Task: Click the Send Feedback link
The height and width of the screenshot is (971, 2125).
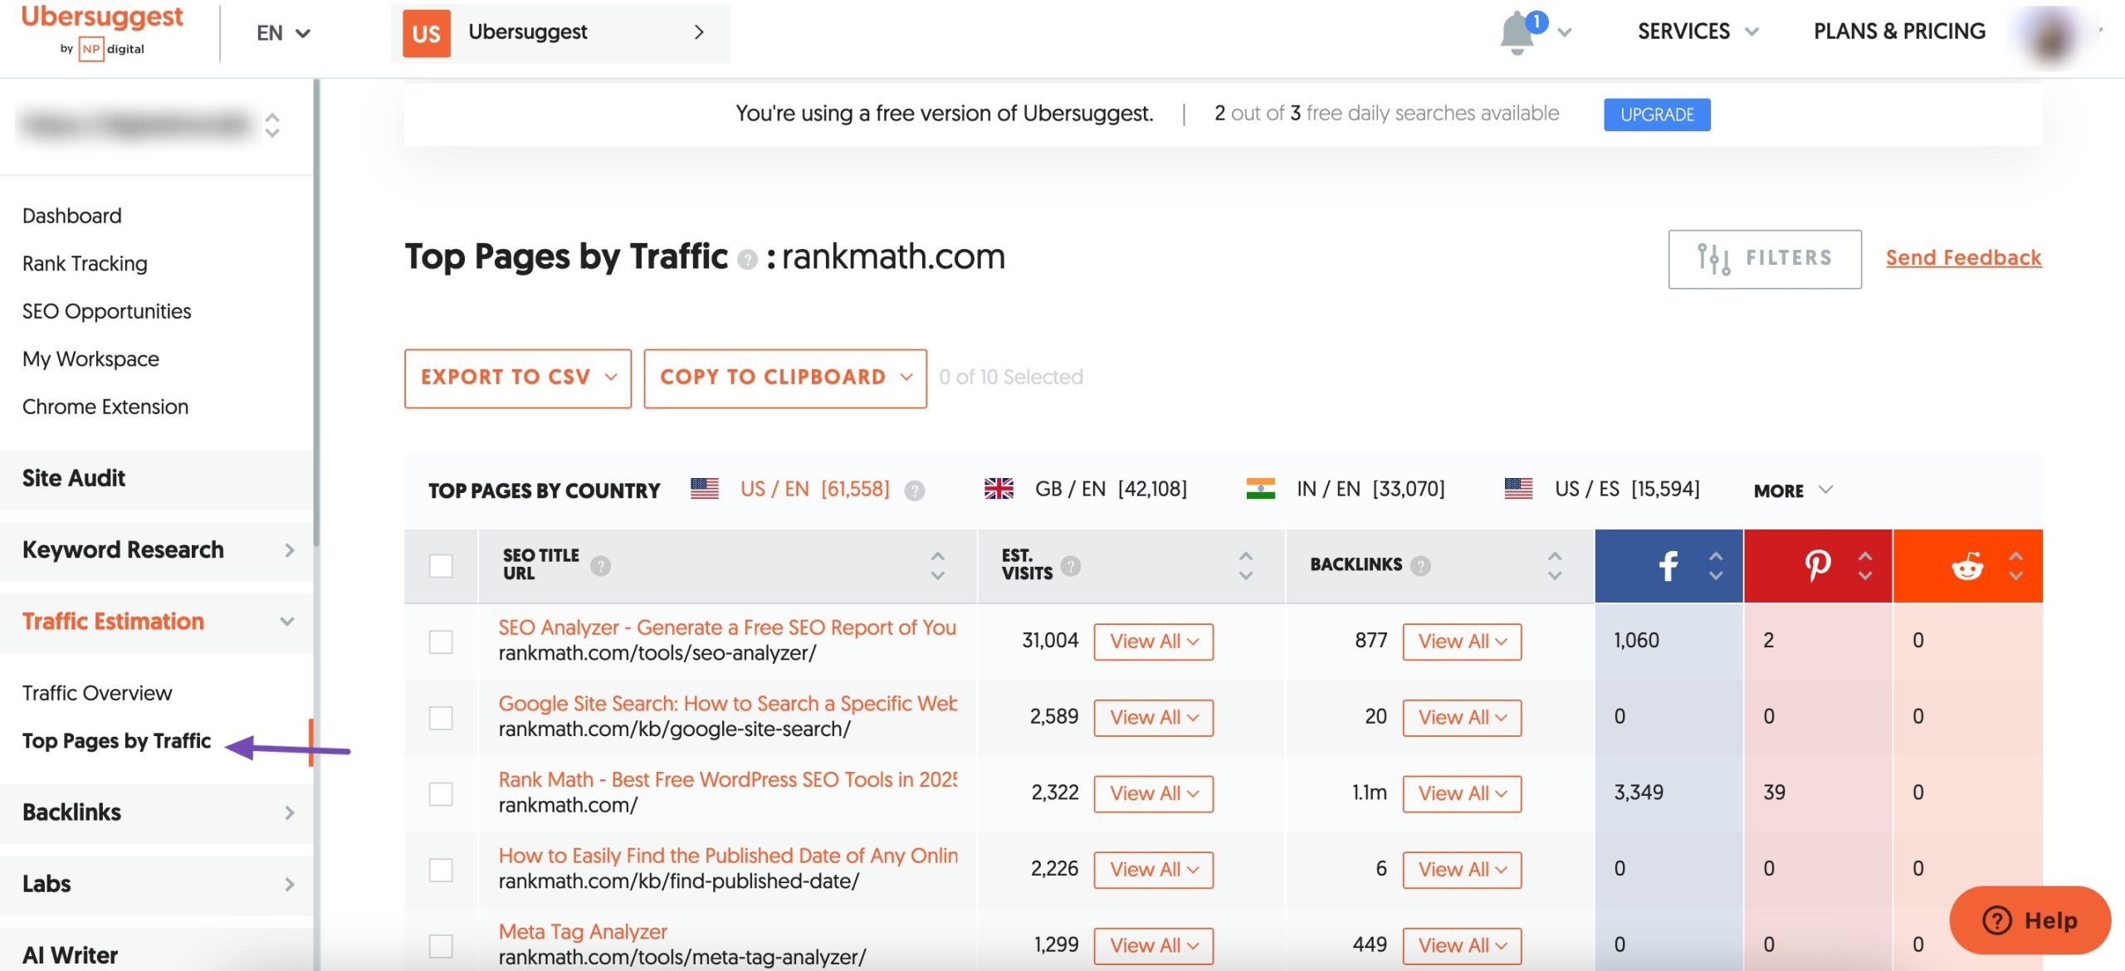Action: (x=1963, y=258)
